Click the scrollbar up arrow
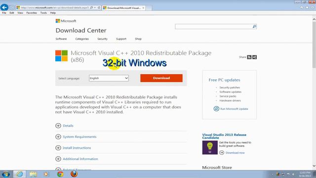This screenshot has width=316, height=178. (314, 19)
